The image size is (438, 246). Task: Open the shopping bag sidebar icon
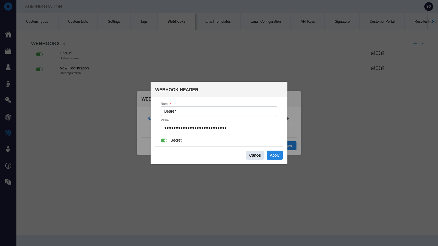8,51
